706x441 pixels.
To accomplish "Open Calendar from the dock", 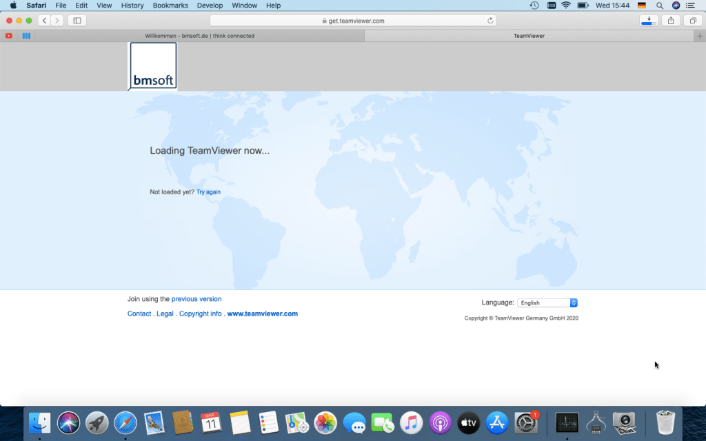I will coord(211,423).
